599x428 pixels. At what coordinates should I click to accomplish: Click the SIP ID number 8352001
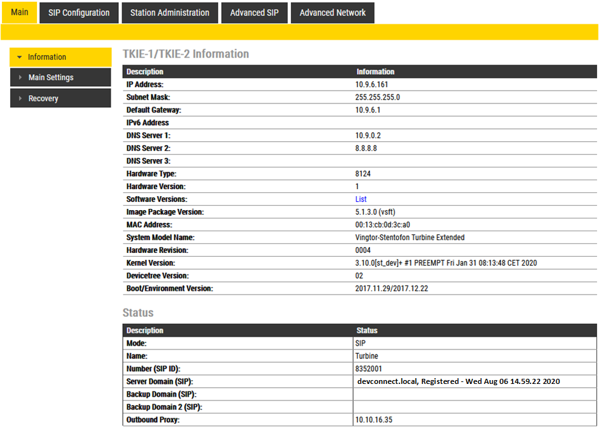[369, 369]
